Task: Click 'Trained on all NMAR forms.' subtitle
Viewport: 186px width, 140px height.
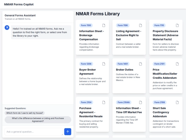Action: point(18,19)
